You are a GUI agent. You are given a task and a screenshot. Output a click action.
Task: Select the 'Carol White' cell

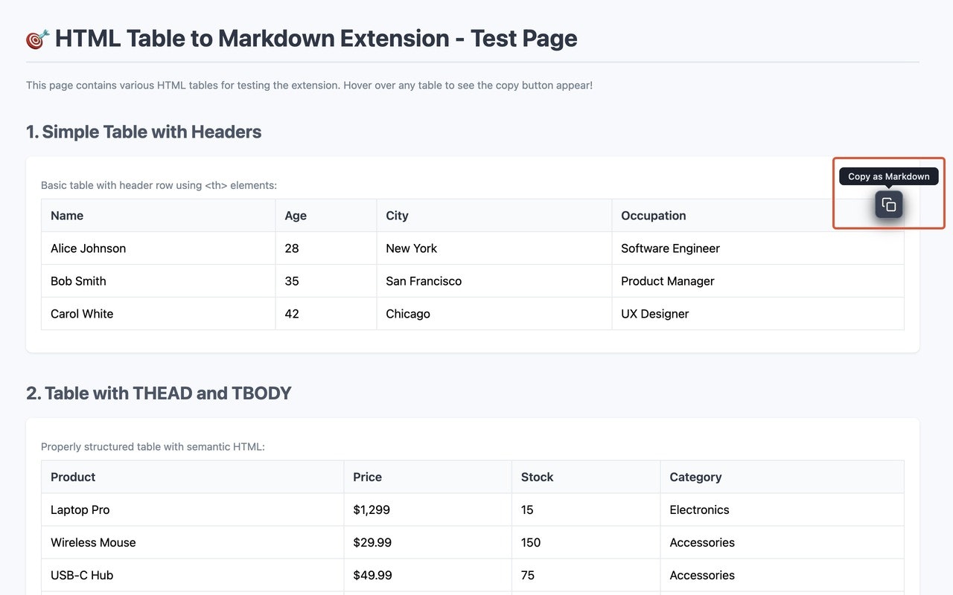[158, 314]
